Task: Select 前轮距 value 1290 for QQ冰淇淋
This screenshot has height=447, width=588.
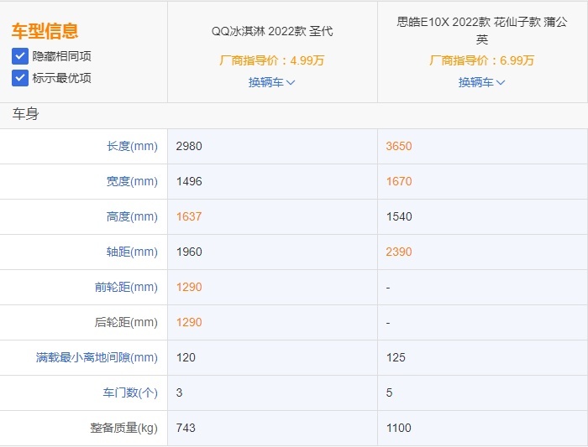Action: (189, 287)
